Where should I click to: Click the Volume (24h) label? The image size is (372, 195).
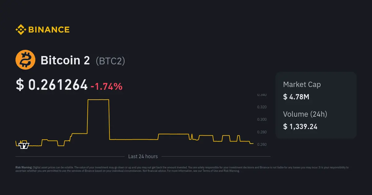[305, 114]
